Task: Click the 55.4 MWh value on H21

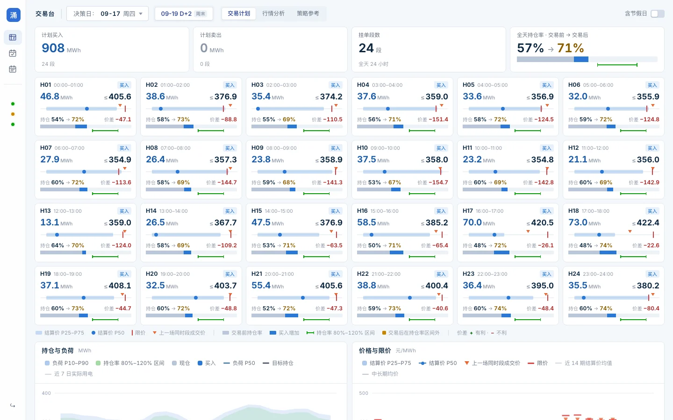Action: point(268,286)
